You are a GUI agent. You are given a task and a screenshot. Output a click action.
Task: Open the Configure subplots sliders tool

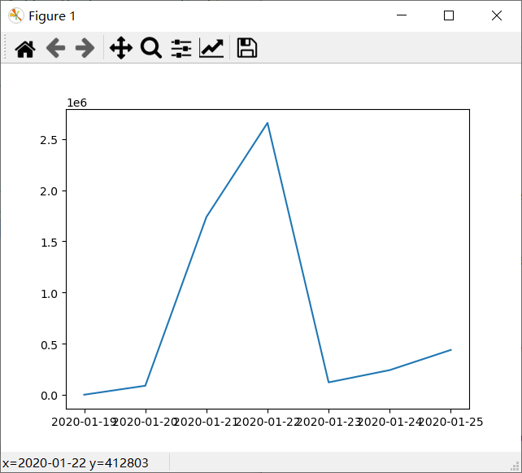click(181, 48)
